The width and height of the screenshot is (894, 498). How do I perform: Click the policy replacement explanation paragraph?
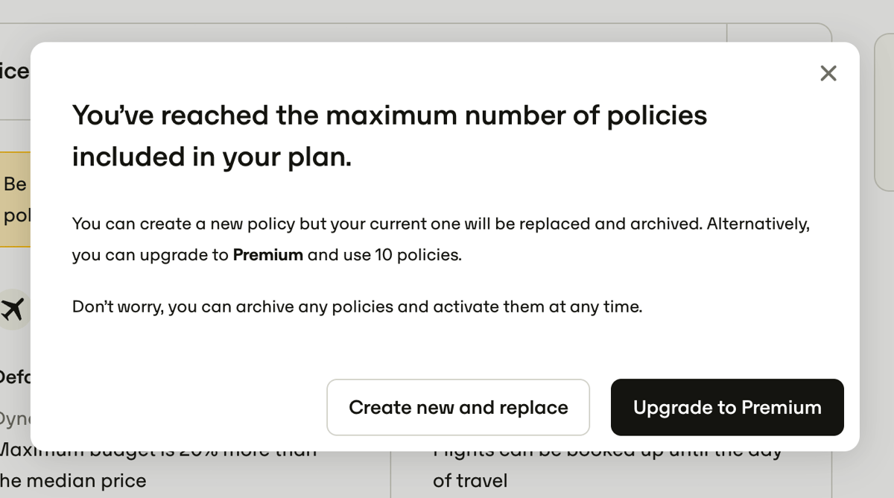(441, 239)
